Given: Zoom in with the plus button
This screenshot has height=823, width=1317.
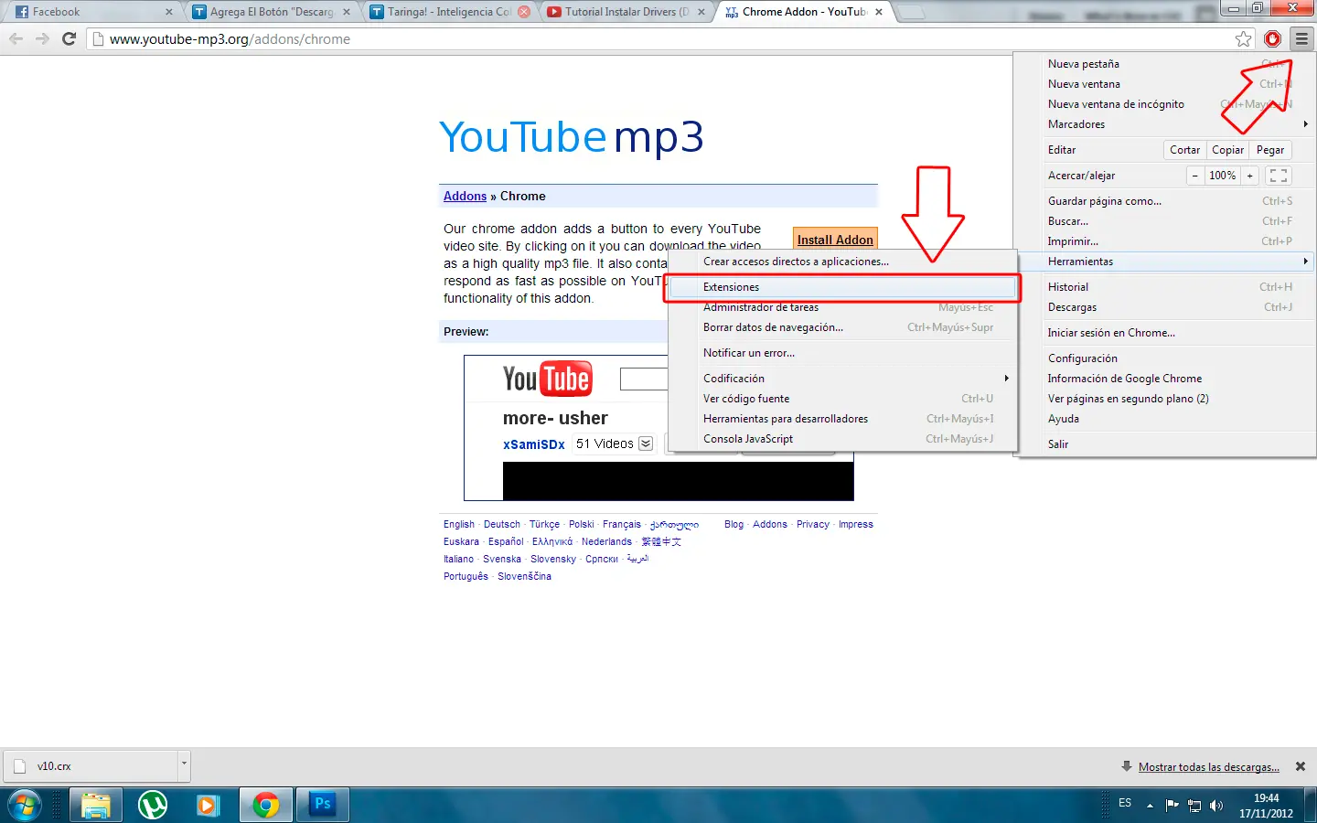Looking at the screenshot, I should (x=1249, y=176).
